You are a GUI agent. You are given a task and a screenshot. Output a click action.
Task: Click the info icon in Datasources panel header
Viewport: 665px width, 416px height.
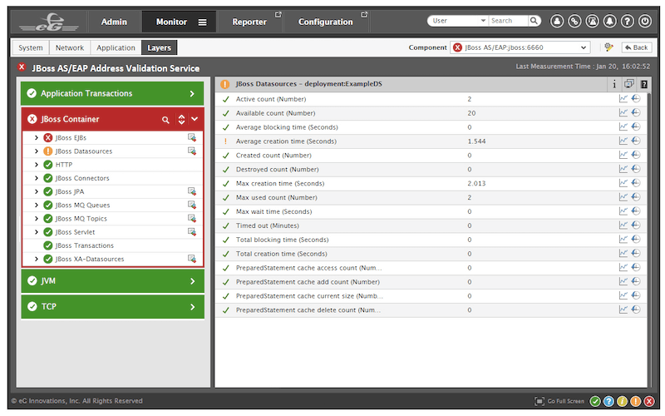[x=614, y=84]
